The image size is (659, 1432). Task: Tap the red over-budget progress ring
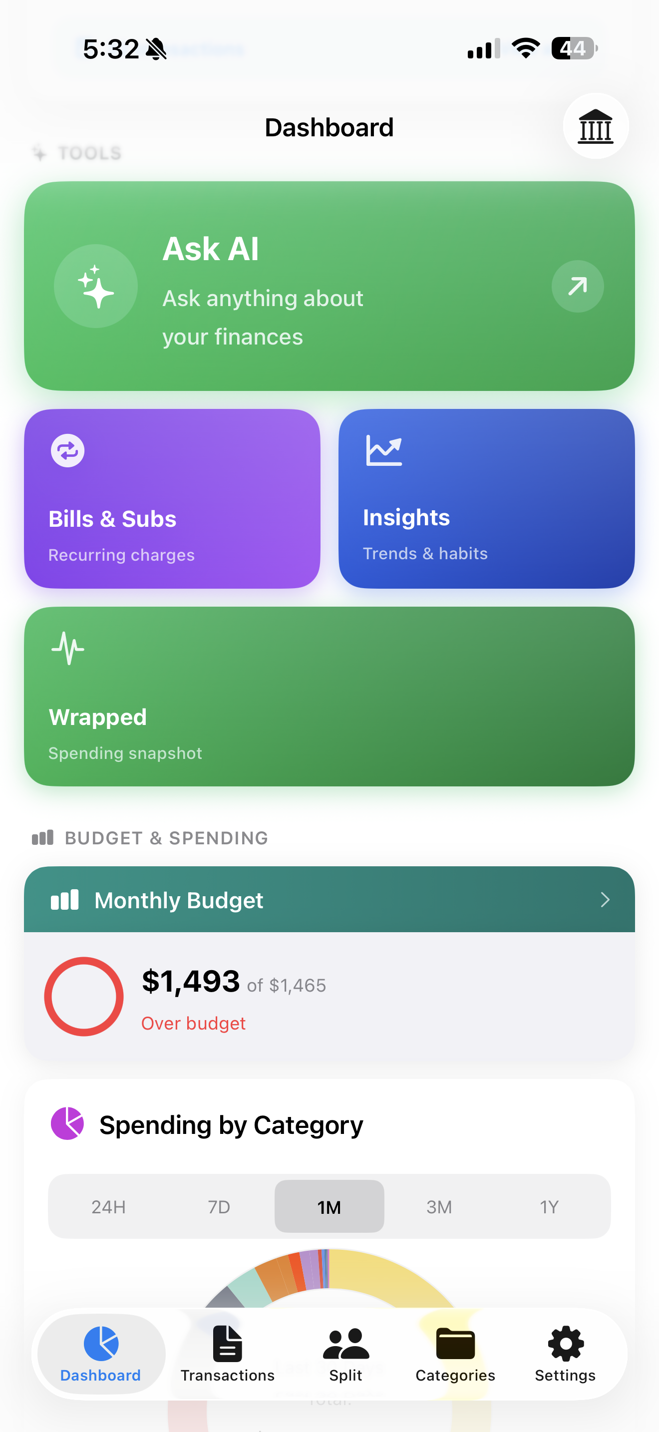[84, 996]
